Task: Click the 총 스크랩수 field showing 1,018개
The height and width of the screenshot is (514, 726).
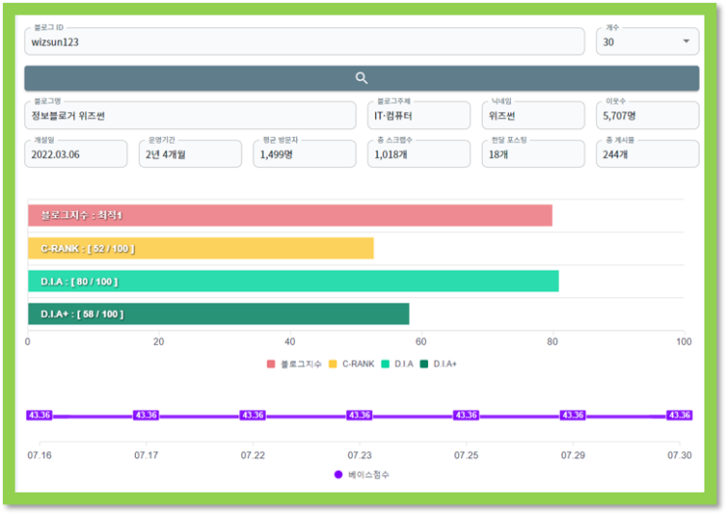Action: 419,153
